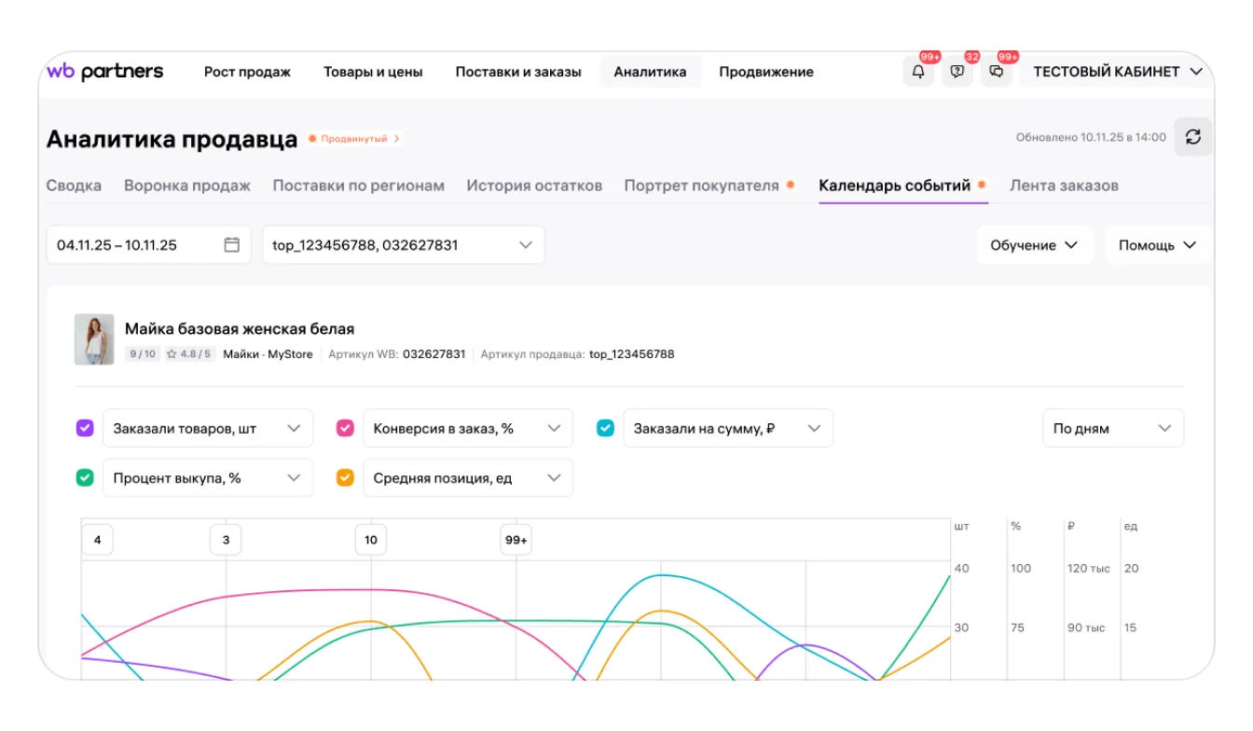
Task: Click the calendar icon in date field
Action: pos(232,245)
